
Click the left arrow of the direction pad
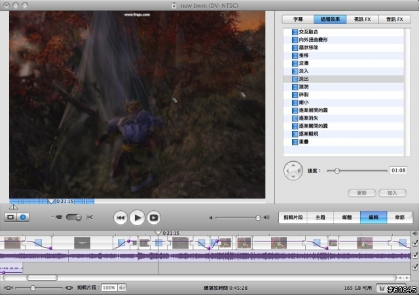tap(288, 171)
